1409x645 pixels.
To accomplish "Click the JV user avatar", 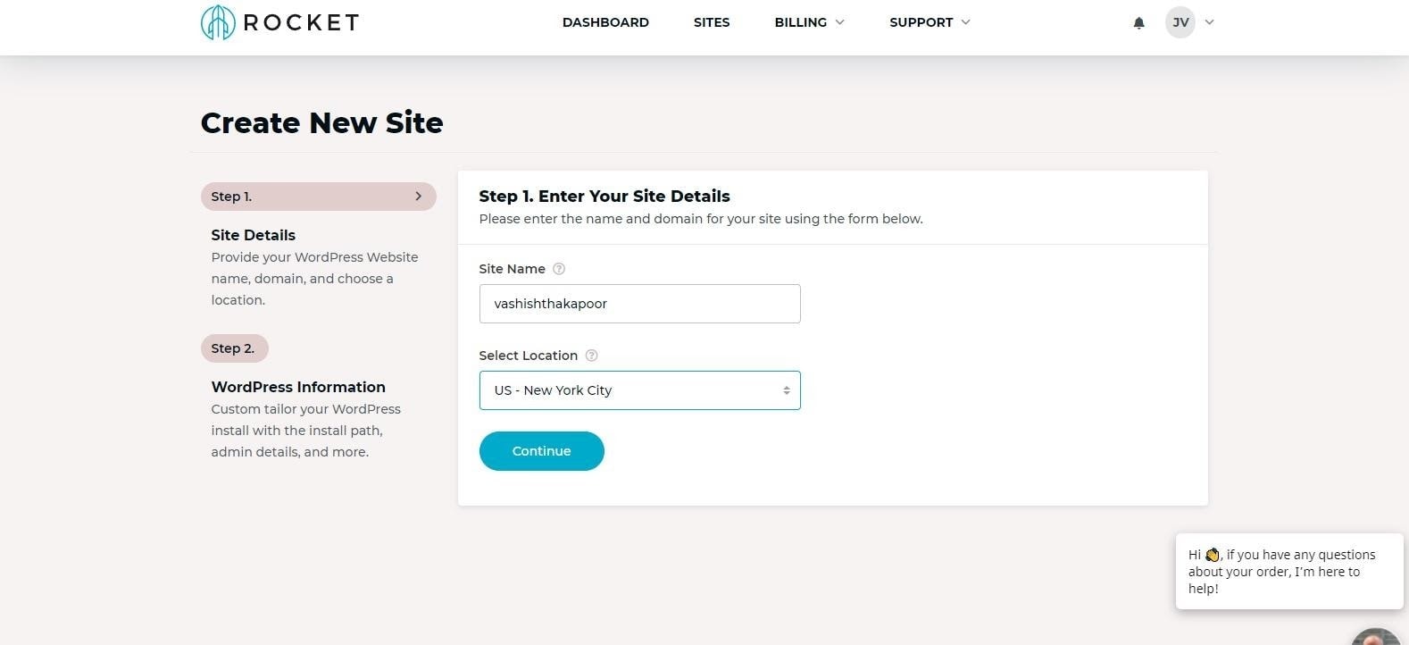I will (1180, 22).
